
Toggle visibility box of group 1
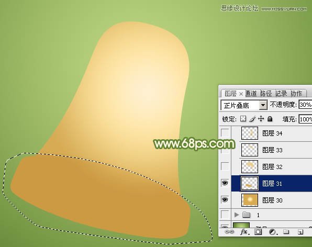pos(225,215)
